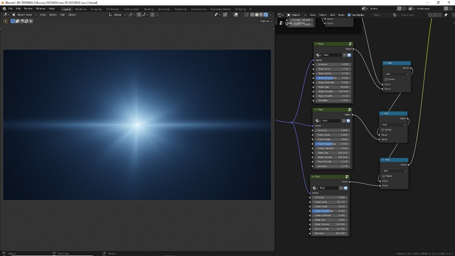Toggle the viewport overlays icon
Screen dimensions: 455x256
coord(236,15)
